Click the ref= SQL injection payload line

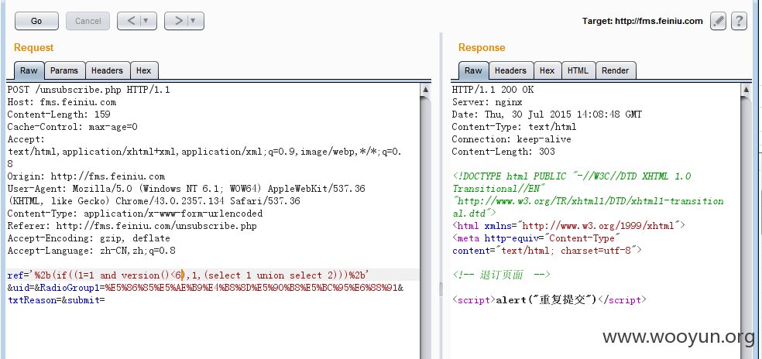pyautogui.click(x=188, y=275)
